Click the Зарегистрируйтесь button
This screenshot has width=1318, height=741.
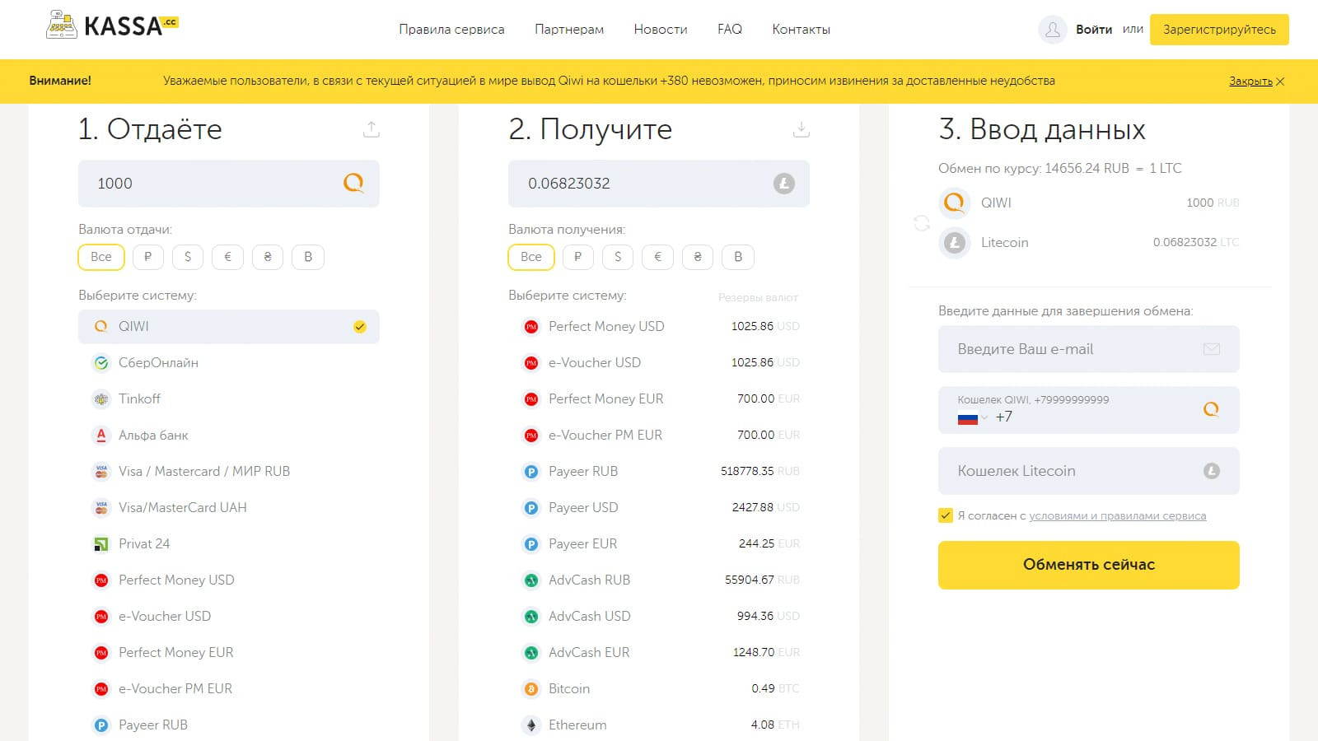1219,30
